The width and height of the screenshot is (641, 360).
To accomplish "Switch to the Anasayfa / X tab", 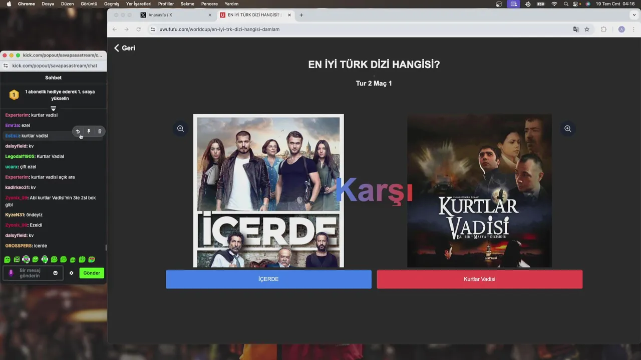I will click(176, 15).
